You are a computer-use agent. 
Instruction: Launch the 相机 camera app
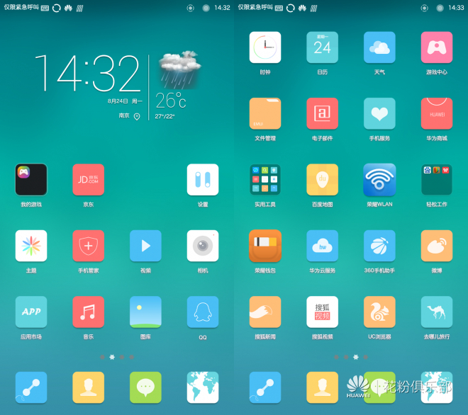click(203, 246)
